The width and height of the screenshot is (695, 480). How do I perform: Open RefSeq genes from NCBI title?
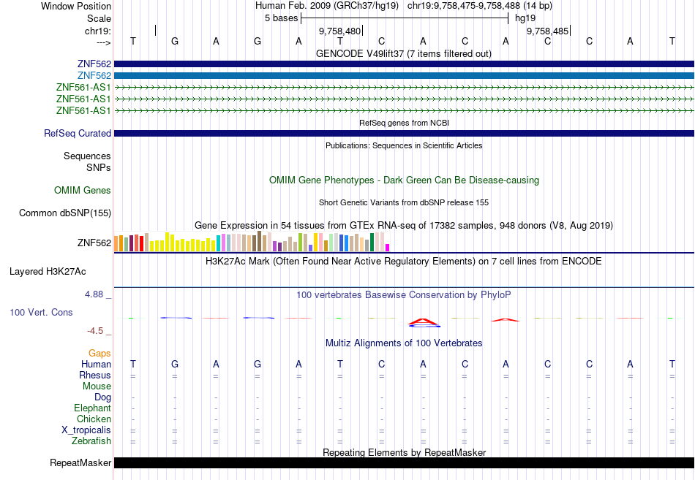click(404, 123)
